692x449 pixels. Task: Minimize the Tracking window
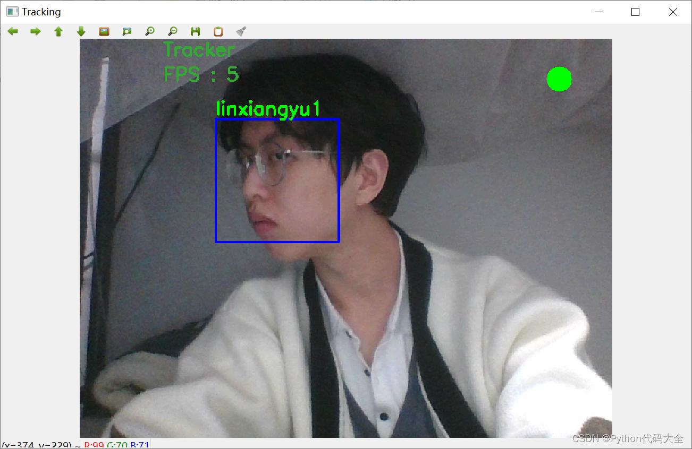[x=599, y=12]
